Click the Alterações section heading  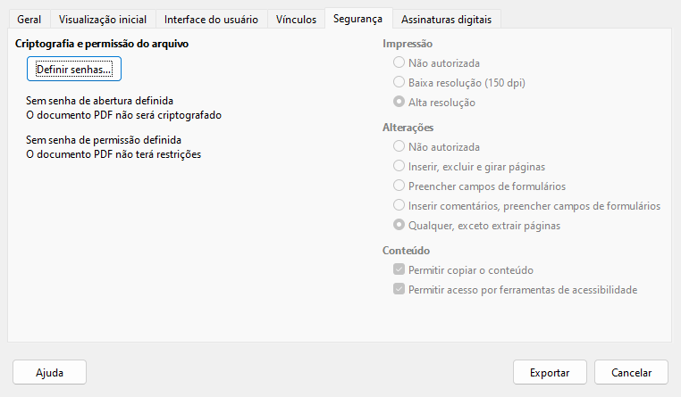coord(408,128)
